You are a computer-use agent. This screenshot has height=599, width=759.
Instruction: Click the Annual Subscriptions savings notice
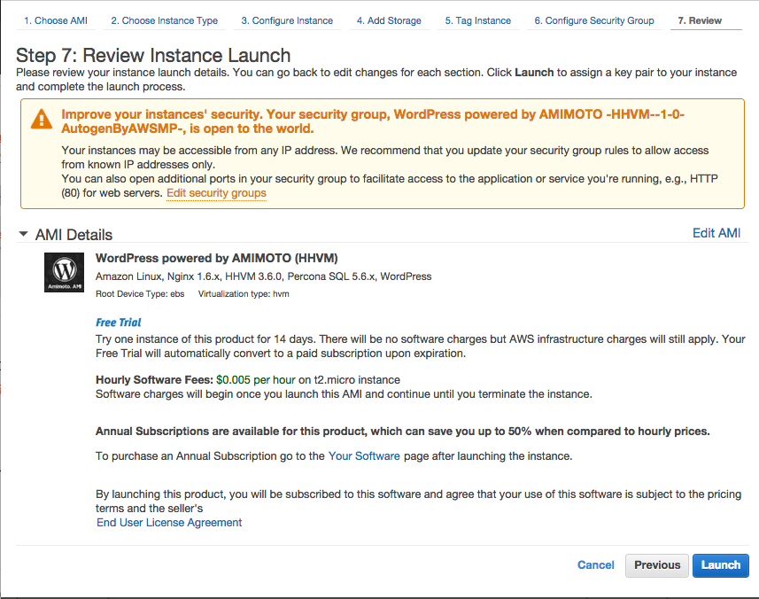(402, 432)
